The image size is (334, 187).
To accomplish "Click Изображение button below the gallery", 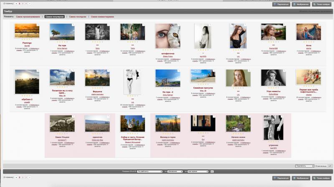I will point(301,178).
